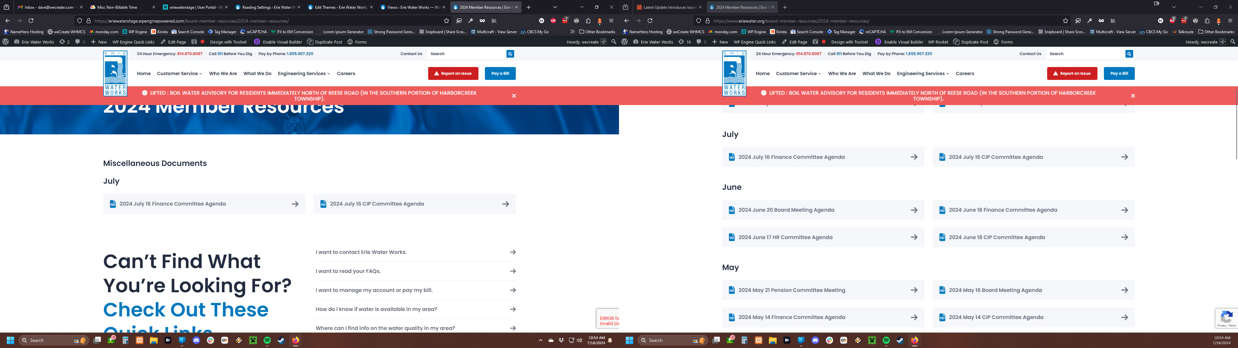Dismiss the boil water advisory banner in the eriewaterstage window
Screen dimensions: 1238x348
click(x=514, y=96)
